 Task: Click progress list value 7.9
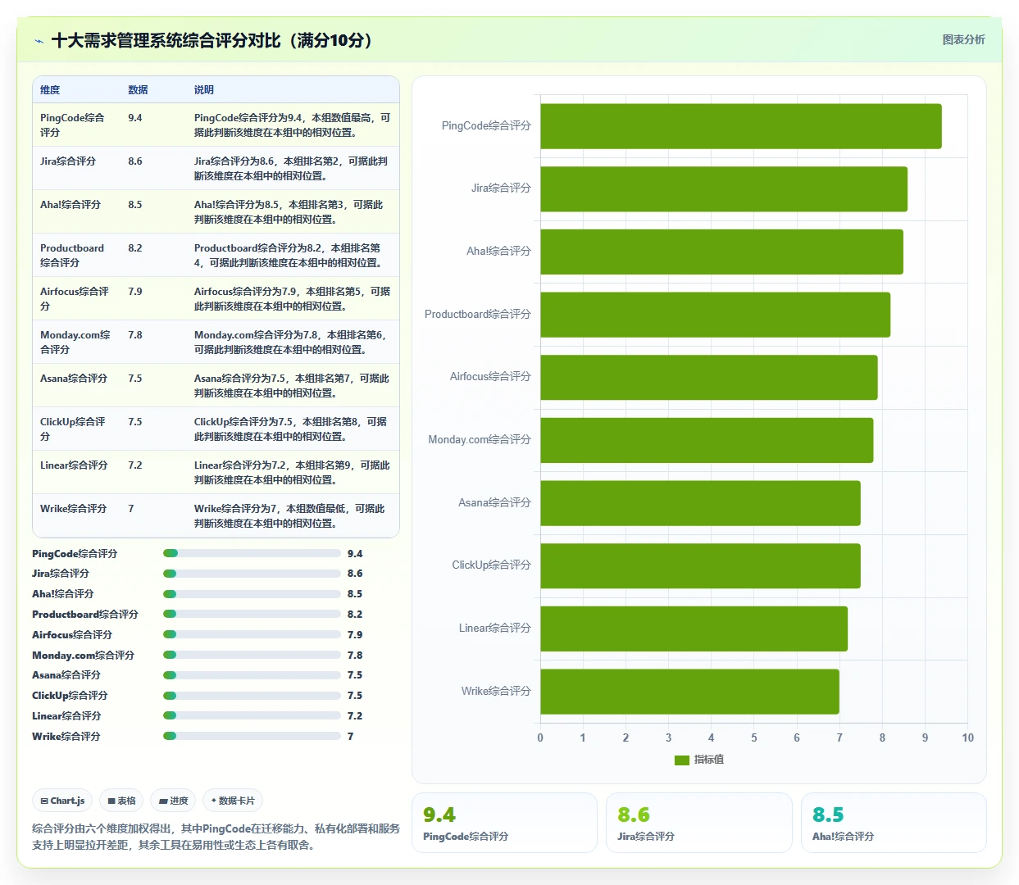[355, 635]
